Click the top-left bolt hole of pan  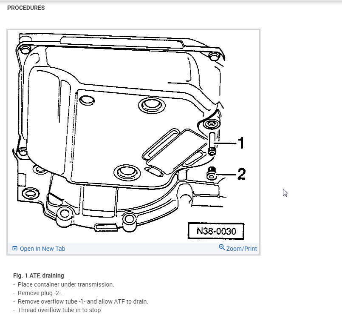pyautogui.click(x=25, y=49)
